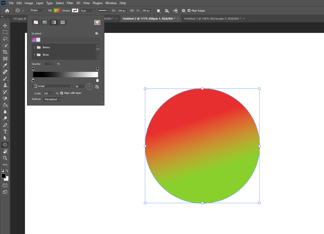This screenshot has width=324, height=234.
Task: Check the Align with layer option
Action: click(x=62, y=93)
